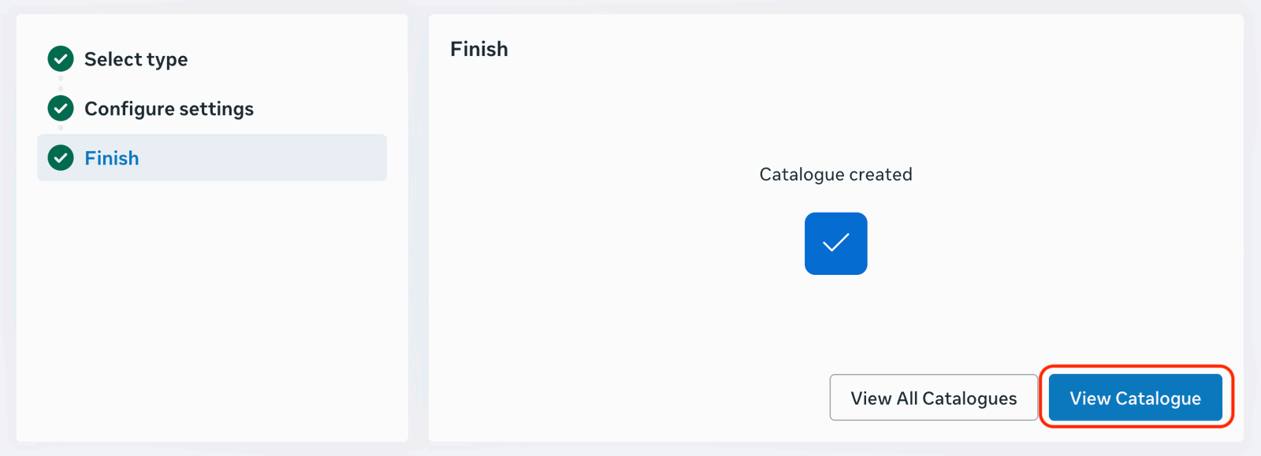This screenshot has height=456, width=1261.
Task: Click the word Catalogues in outlined button
Action: [x=969, y=399]
